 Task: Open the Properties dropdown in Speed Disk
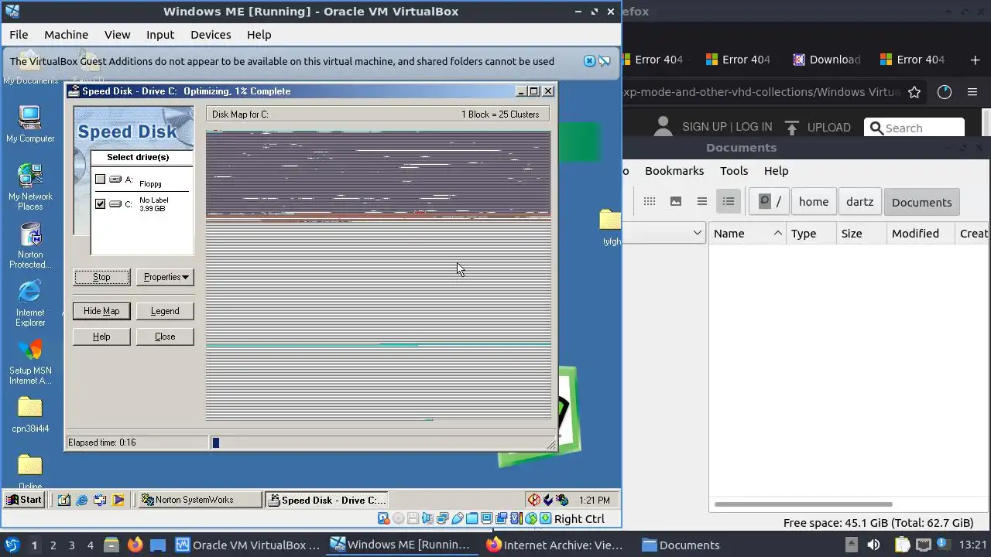(x=165, y=277)
